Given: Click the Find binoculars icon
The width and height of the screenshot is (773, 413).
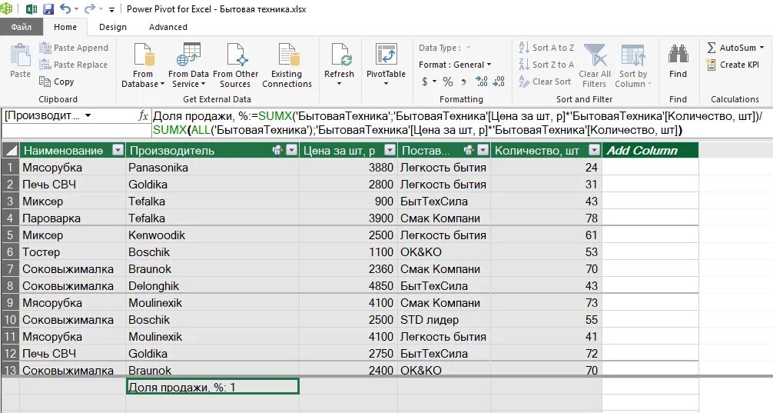Looking at the screenshot, I should 678,55.
